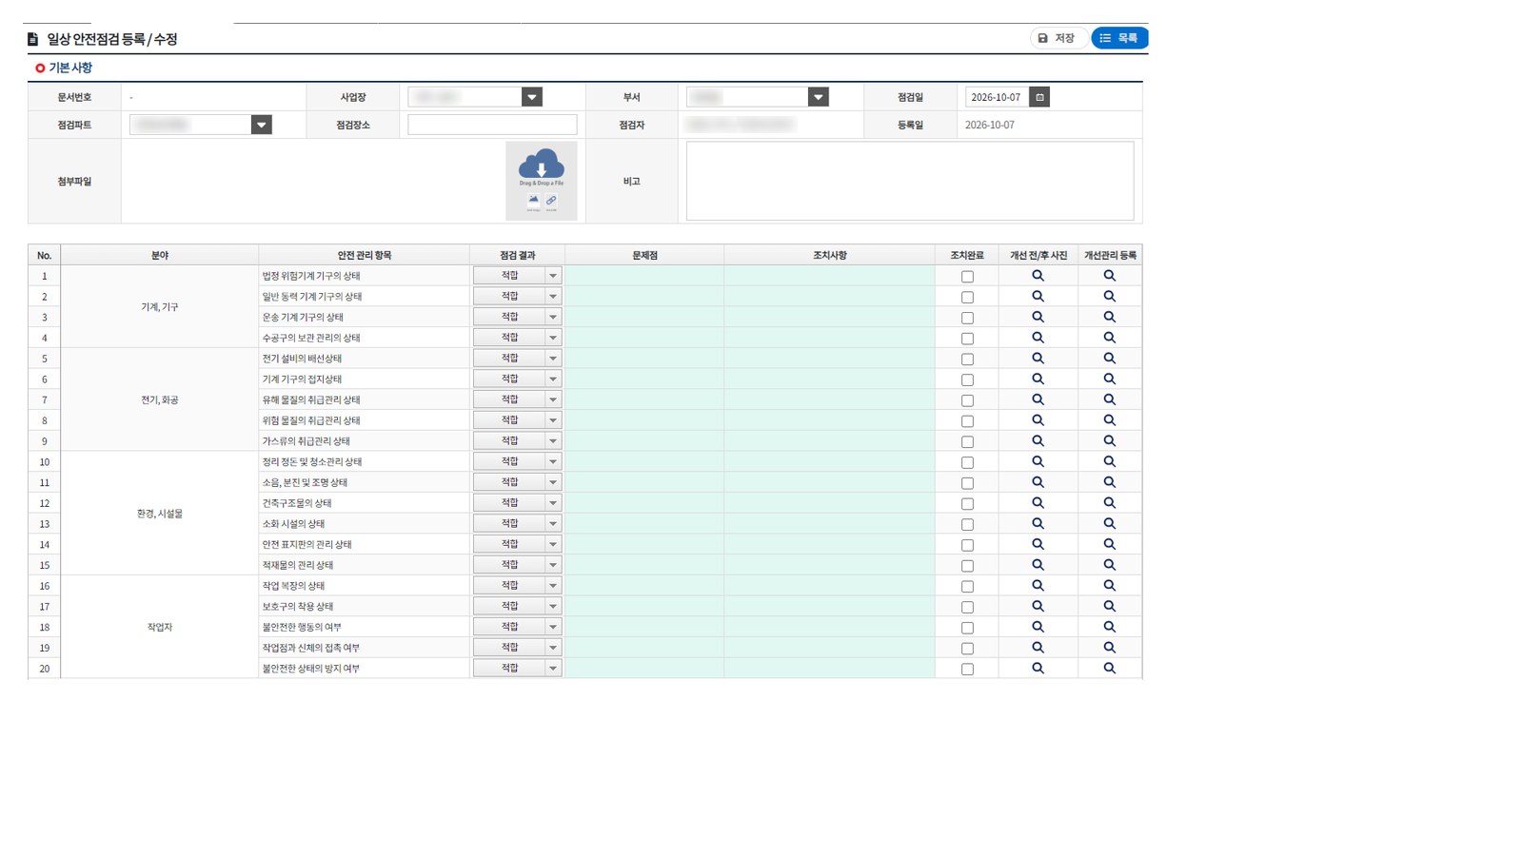
Task: Open 개선 전/후 사진 magnifier for row 11
Action: 1038,482
